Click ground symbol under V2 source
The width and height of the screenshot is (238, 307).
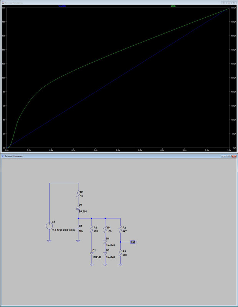click(49, 241)
